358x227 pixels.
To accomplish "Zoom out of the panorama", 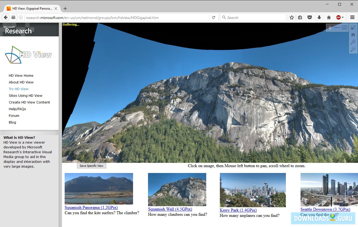I will [x=353, y=49].
